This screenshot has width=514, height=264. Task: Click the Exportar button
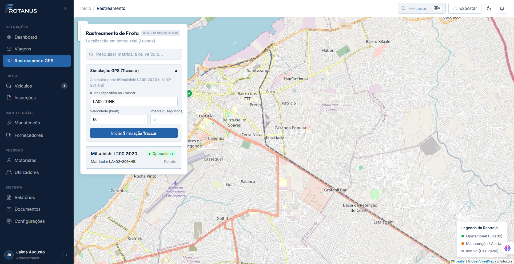pyautogui.click(x=465, y=8)
